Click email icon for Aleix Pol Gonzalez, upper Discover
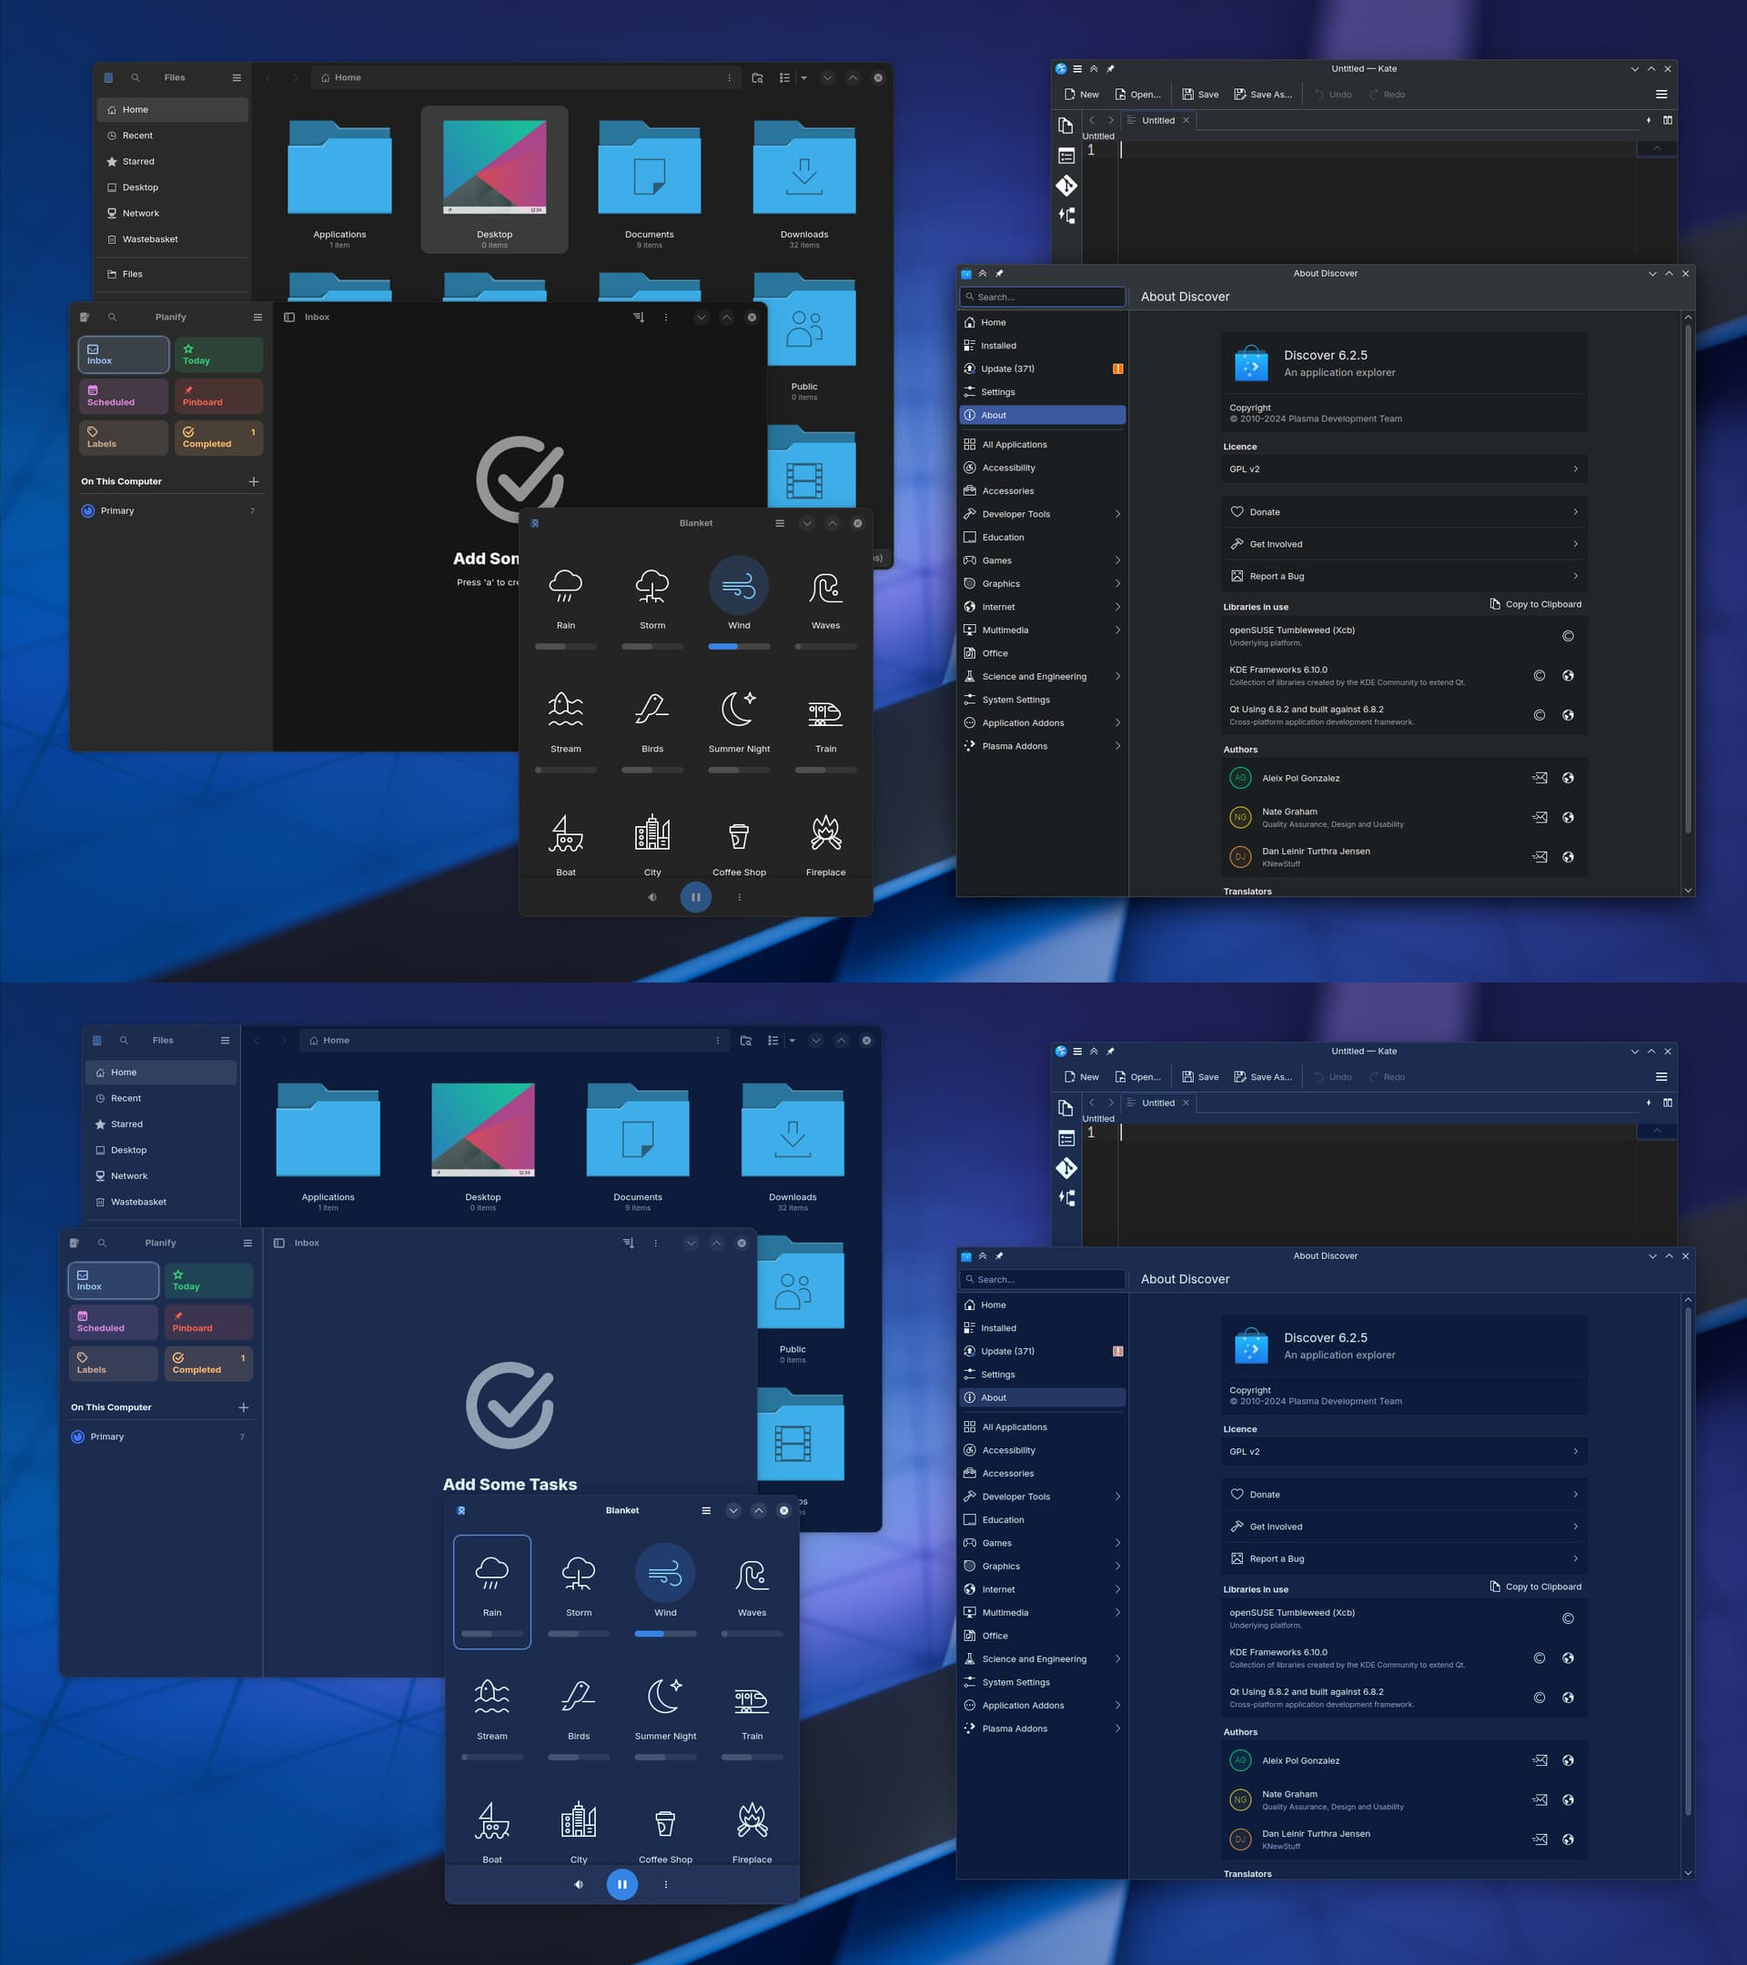This screenshot has height=1965, width=1747. (x=1540, y=778)
